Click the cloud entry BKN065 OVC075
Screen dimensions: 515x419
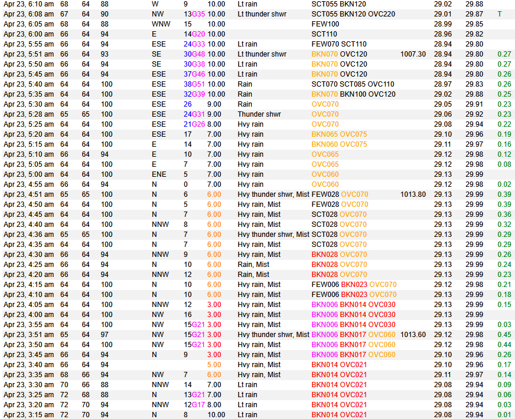(x=339, y=134)
